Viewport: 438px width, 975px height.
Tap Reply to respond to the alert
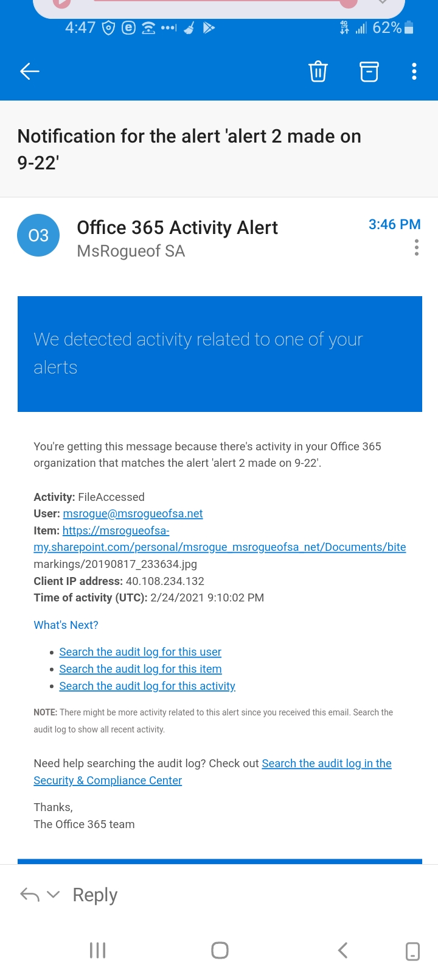[x=95, y=895]
